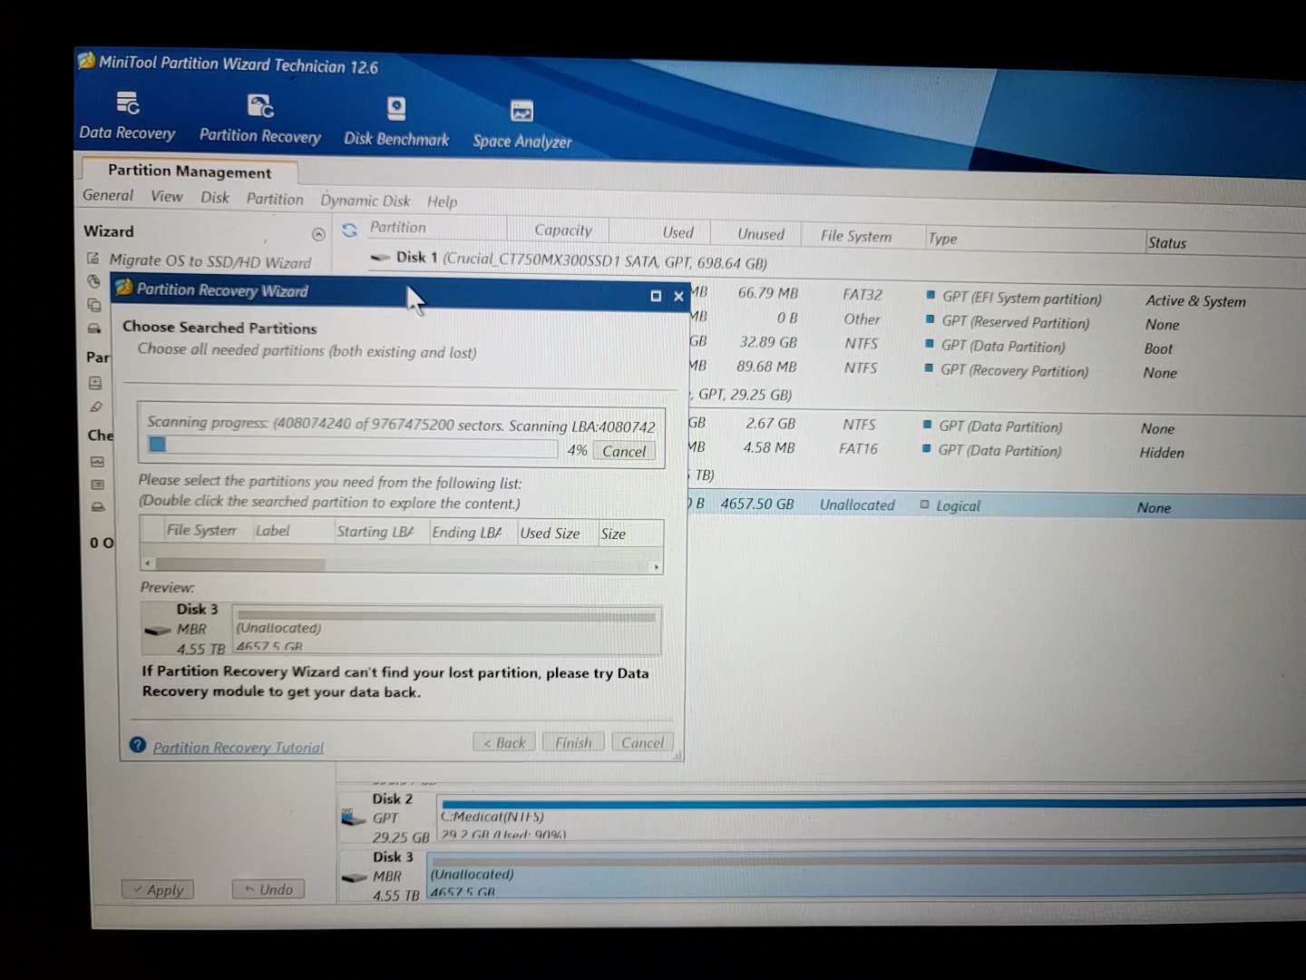Click the Disk 2 drive icon in disk map

(x=353, y=818)
